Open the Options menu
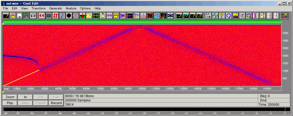The image size is (293, 116). (x=85, y=8)
